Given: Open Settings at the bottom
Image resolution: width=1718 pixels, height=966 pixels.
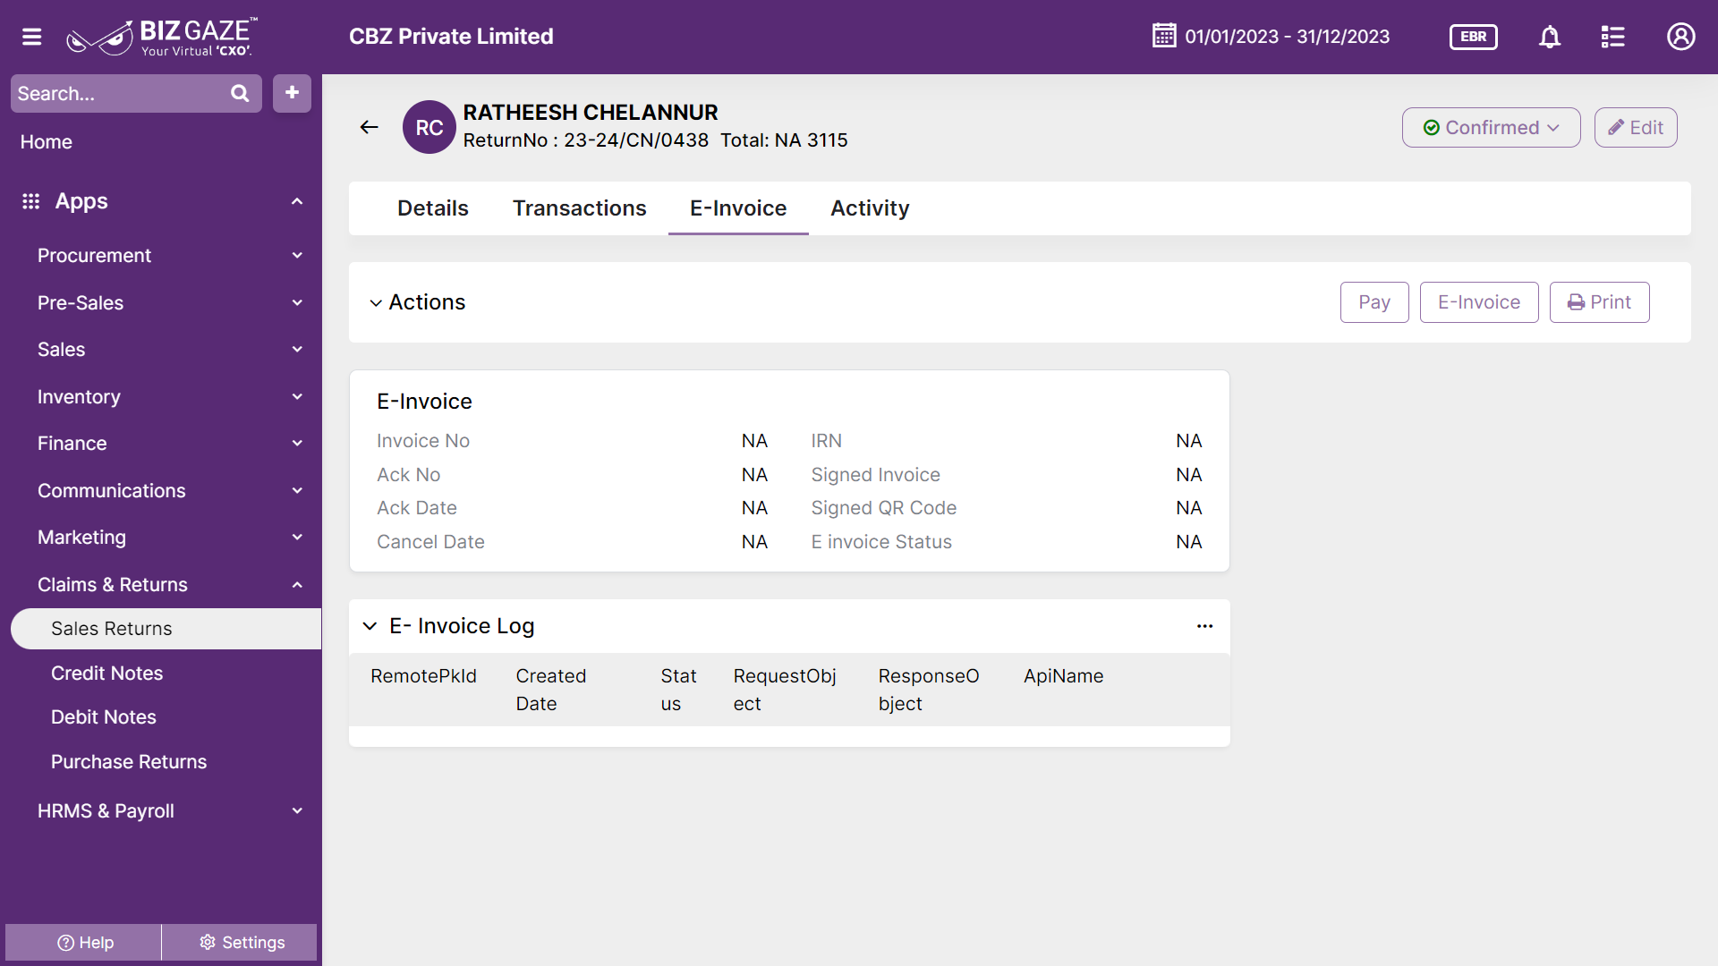Looking at the screenshot, I should tap(240, 943).
